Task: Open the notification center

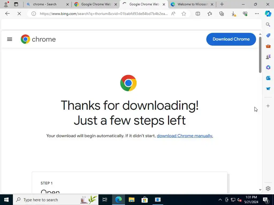Action: tap(266, 200)
